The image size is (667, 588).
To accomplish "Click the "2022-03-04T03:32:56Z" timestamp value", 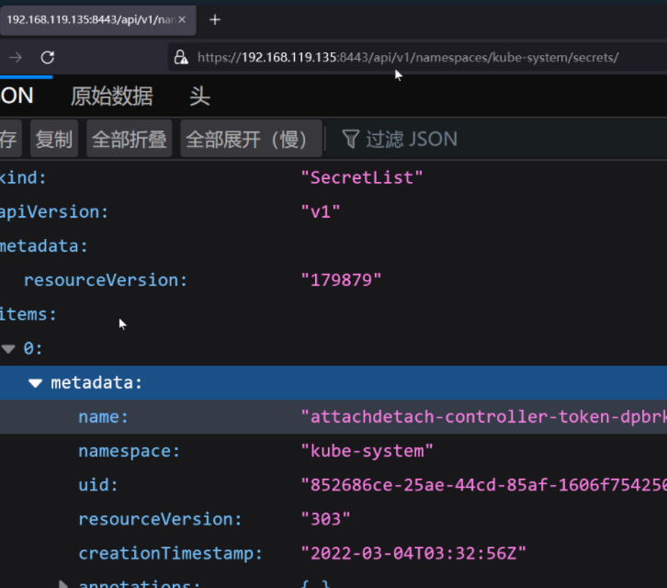I will [x=413, y=553].
